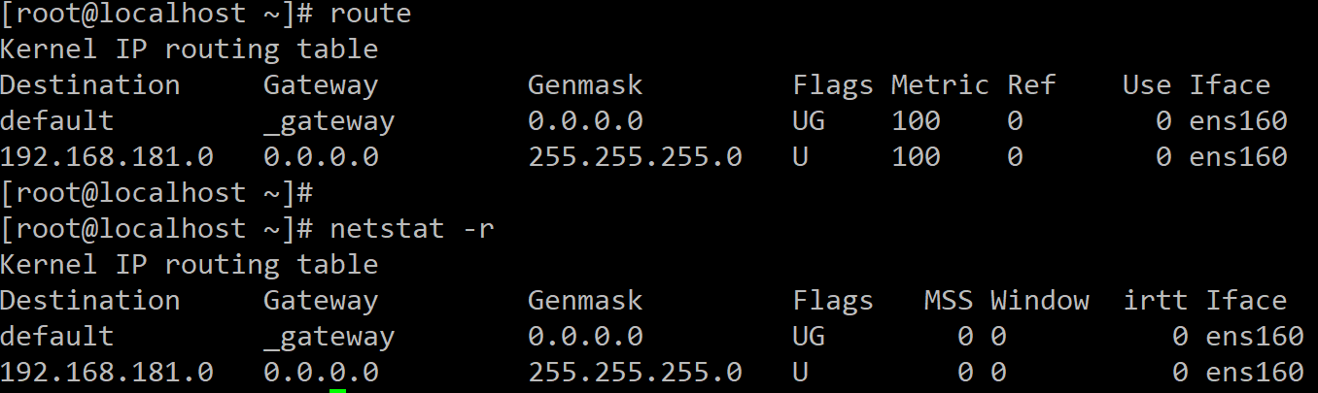
Task: Click the 'Metric' column header
Action: tap(940, 85)
